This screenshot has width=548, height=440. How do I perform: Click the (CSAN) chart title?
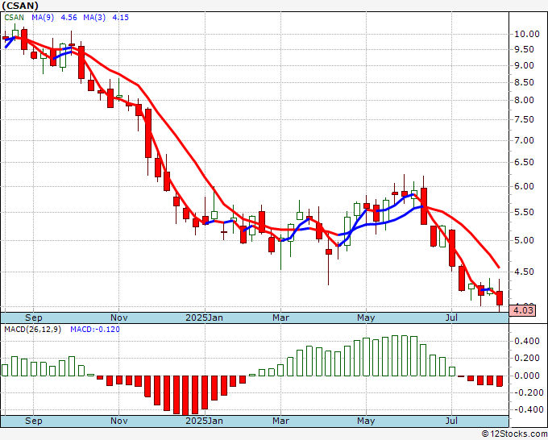tap(20, 6)
